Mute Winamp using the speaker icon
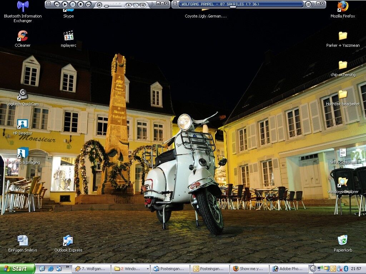Image resolution: width=366 pixels, height=274 pixels. tap(99, 5)
